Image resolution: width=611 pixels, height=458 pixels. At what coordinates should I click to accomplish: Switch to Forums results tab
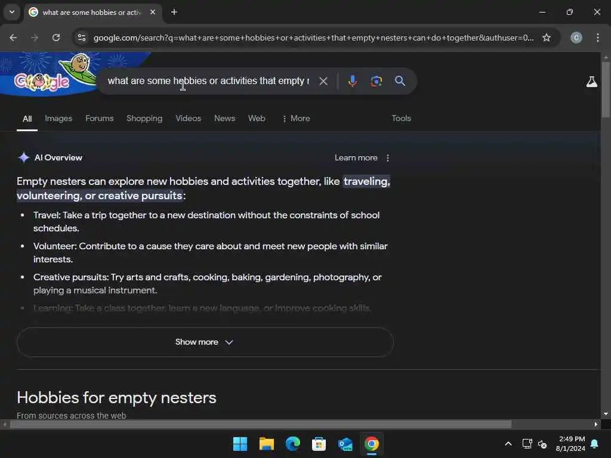coord(100,119)
